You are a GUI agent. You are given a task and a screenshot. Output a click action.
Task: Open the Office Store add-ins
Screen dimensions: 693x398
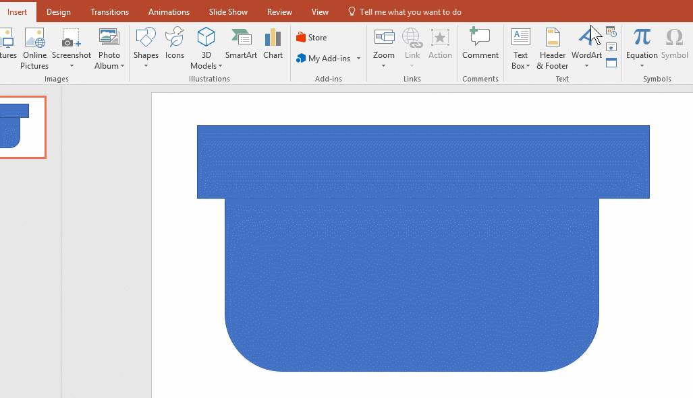(311, 38)
